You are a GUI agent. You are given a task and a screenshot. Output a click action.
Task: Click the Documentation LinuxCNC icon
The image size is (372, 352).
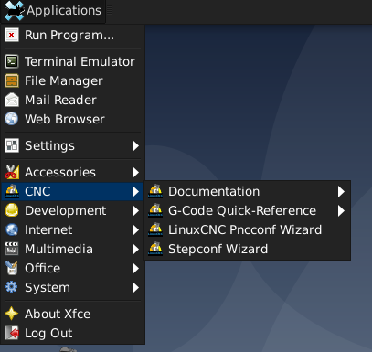pos(155,191)
